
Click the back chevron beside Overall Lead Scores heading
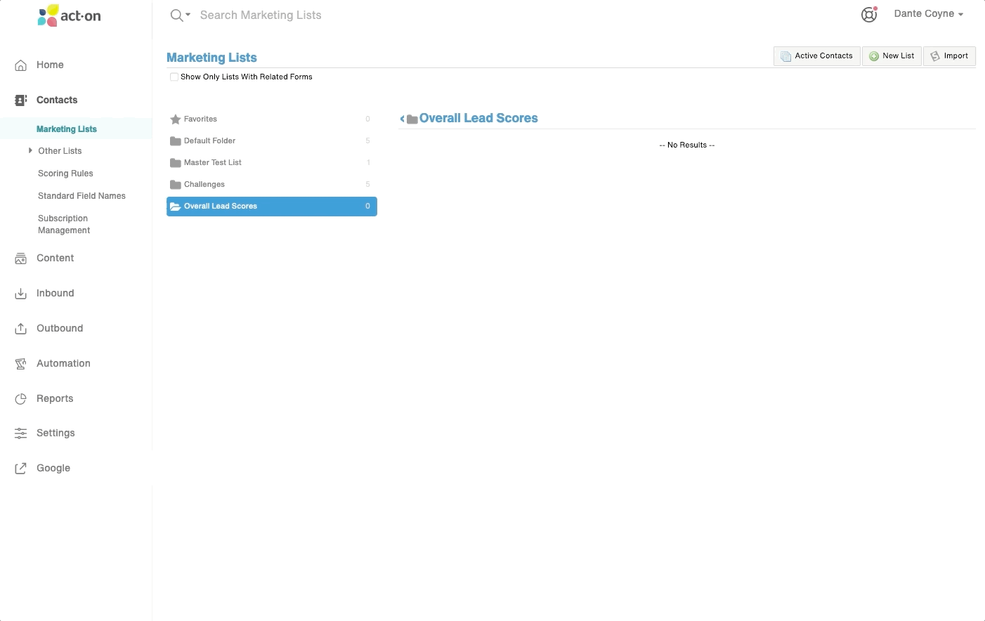coord(403,119)
